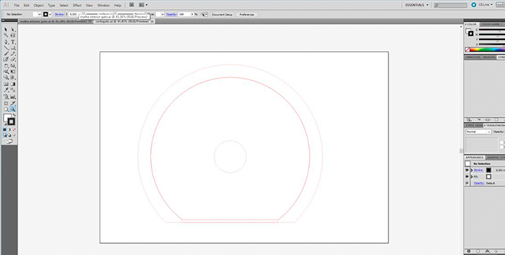Select the Blob Brush tool
Viewport: 505px width, 255px height.
coord(6,60)
